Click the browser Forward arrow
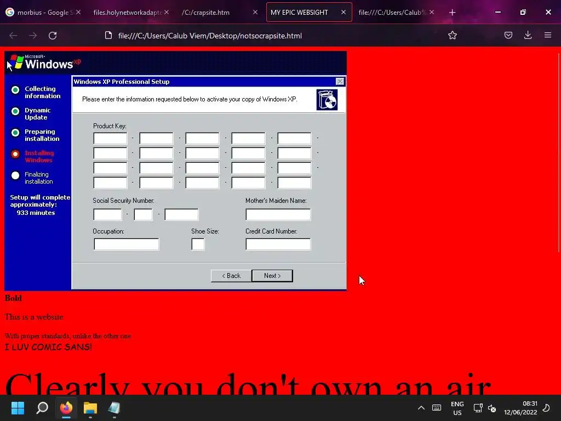 (33, 36)
